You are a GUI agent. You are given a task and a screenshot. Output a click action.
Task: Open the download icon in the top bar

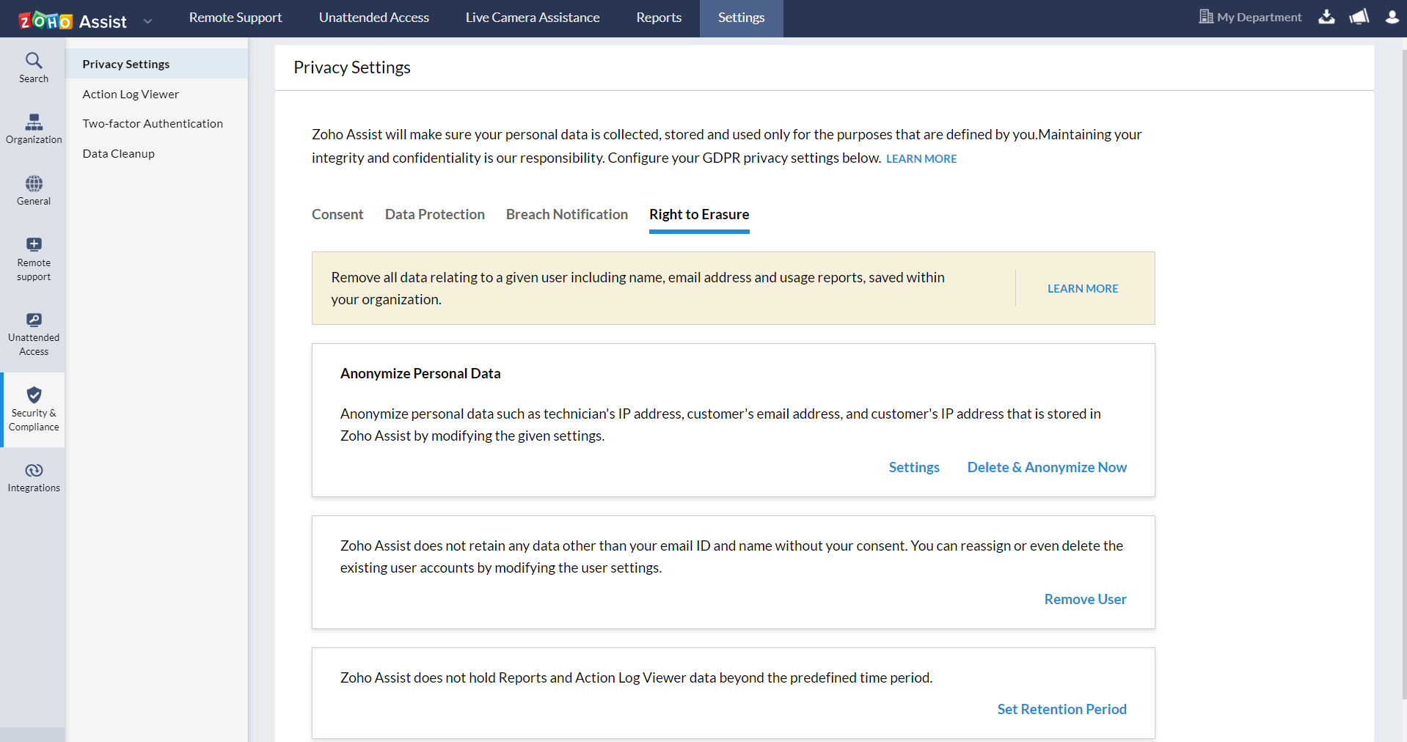point(1326,18)
